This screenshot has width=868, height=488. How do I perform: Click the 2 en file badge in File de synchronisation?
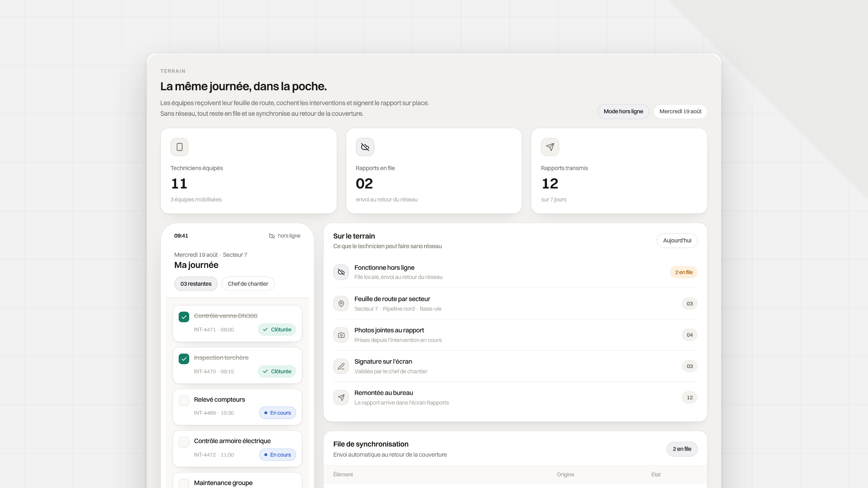click(x=682, y=449)
